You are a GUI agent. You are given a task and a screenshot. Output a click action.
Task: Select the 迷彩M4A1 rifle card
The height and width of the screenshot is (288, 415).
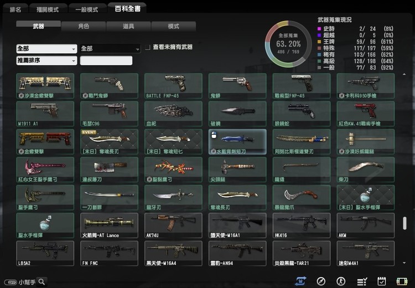coord(366,253)
